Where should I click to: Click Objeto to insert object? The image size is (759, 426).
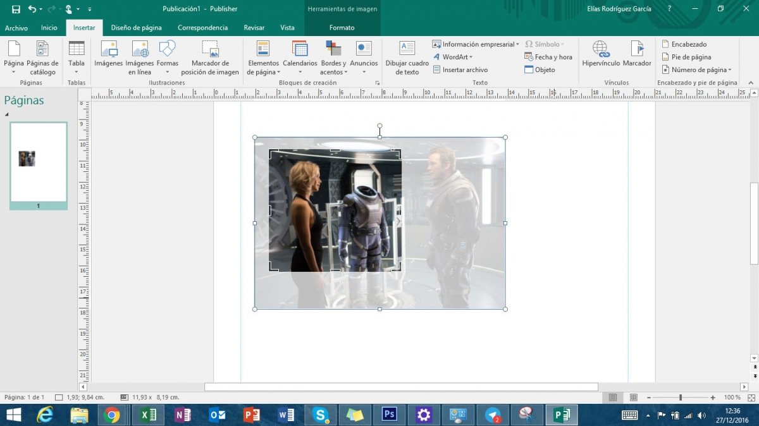540,70
